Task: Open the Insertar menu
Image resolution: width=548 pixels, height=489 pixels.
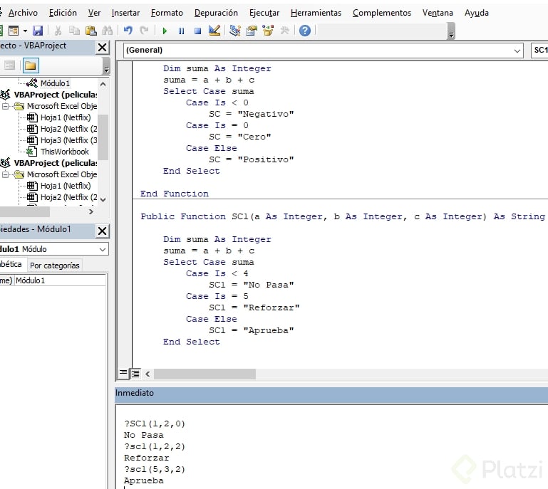Action: 126,13
